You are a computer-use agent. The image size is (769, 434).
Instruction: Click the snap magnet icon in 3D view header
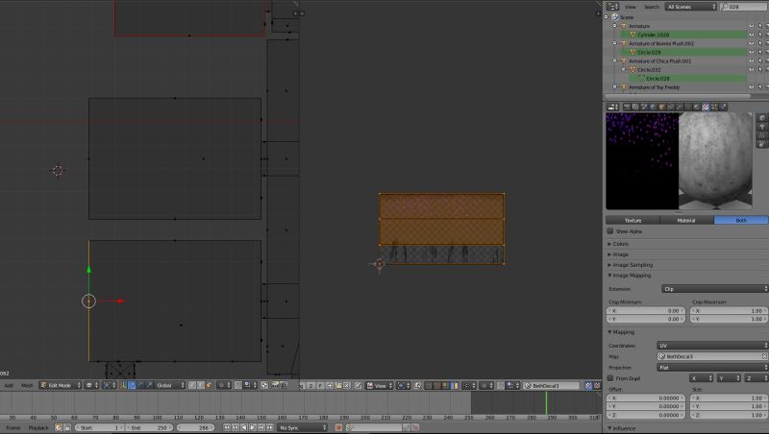coord(237,385)
